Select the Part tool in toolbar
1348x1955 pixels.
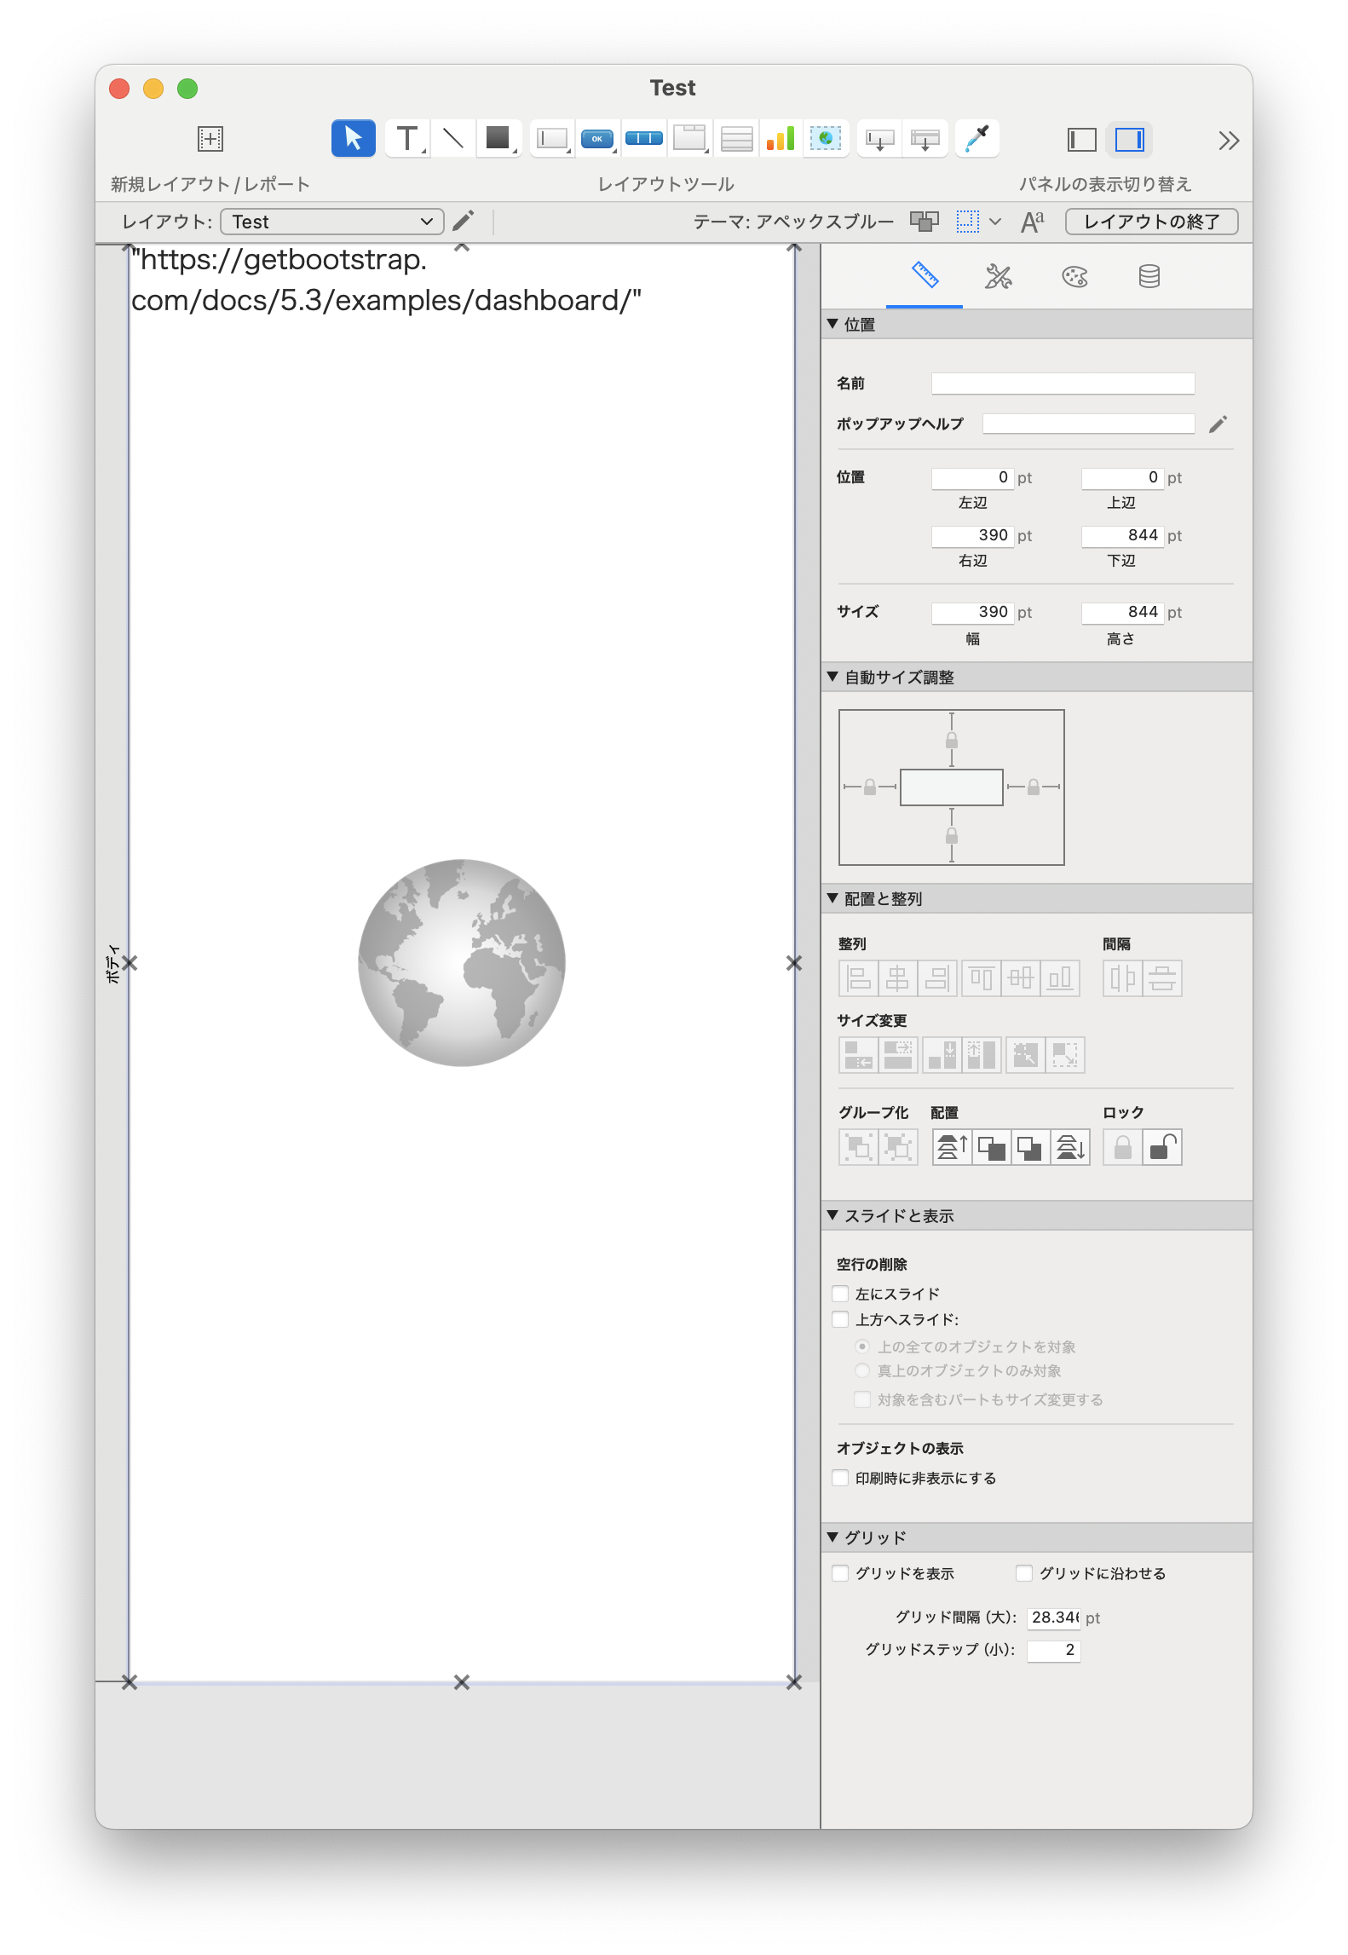925,139
